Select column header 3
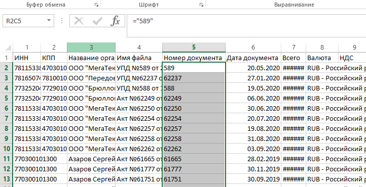366x187 pixels. pos(91,48)
